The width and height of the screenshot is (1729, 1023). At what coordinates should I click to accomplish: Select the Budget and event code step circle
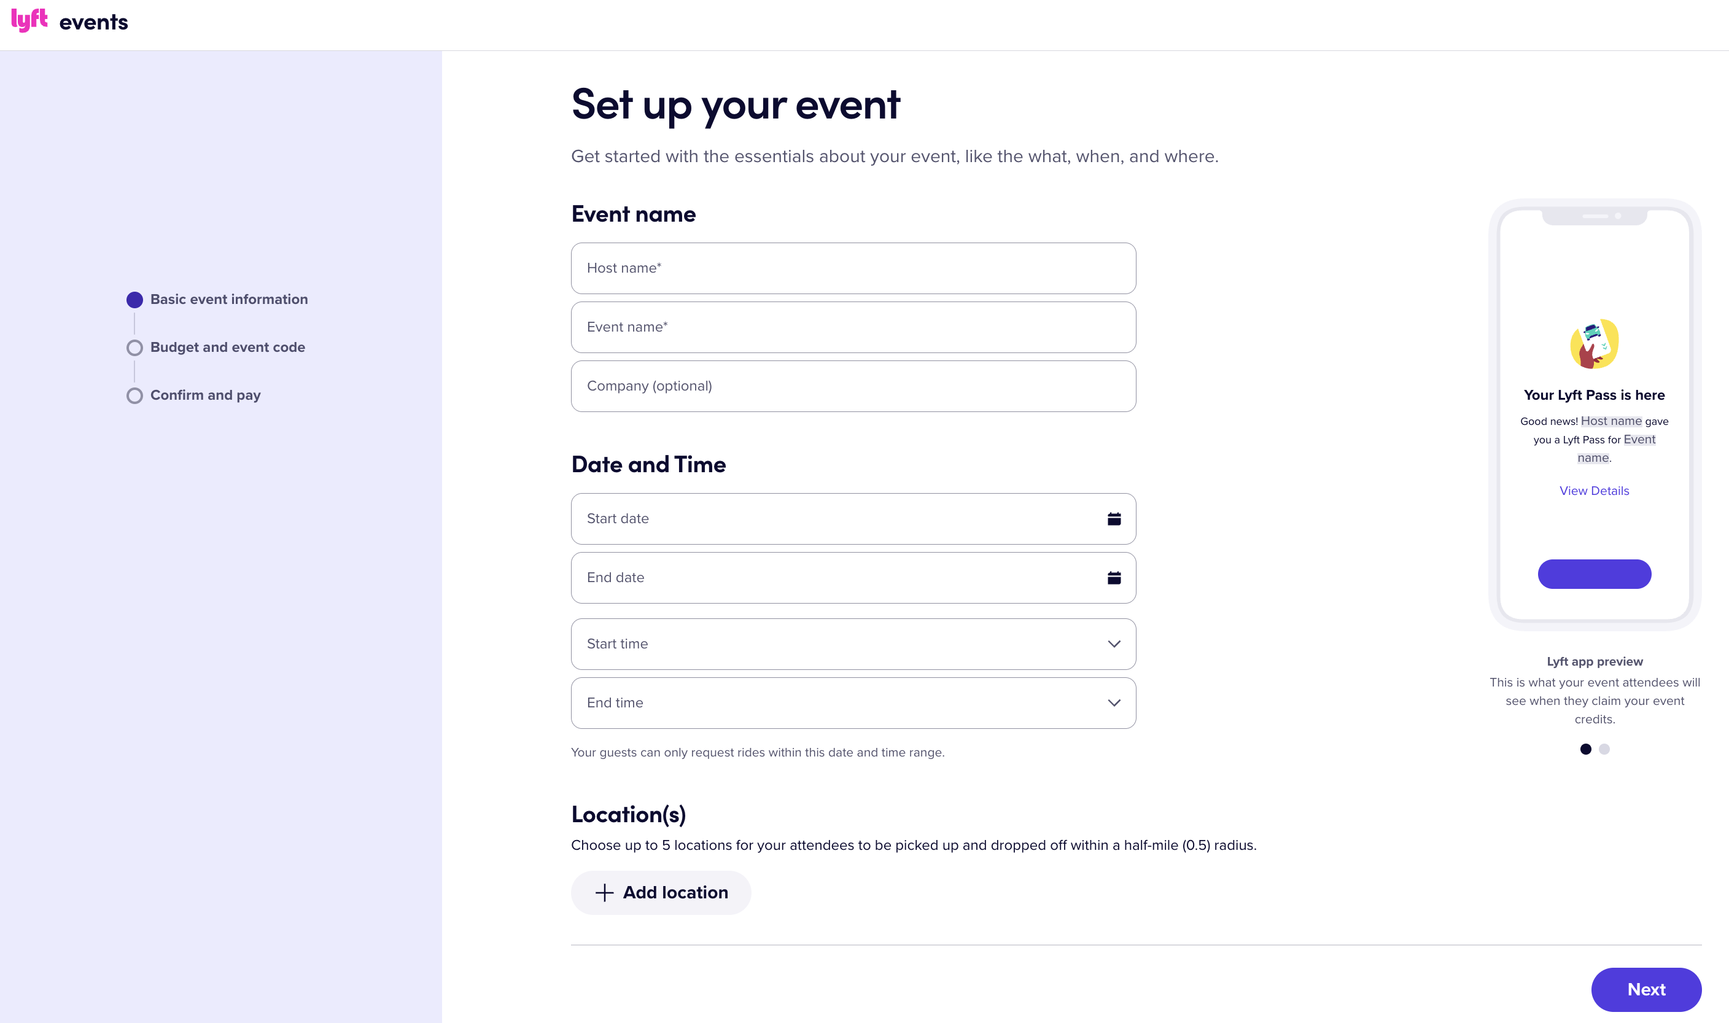(134, 348)
